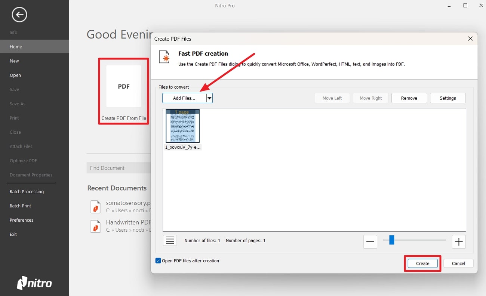
Task: Click Optimize PDF in the sidebar
Action: 23,160
